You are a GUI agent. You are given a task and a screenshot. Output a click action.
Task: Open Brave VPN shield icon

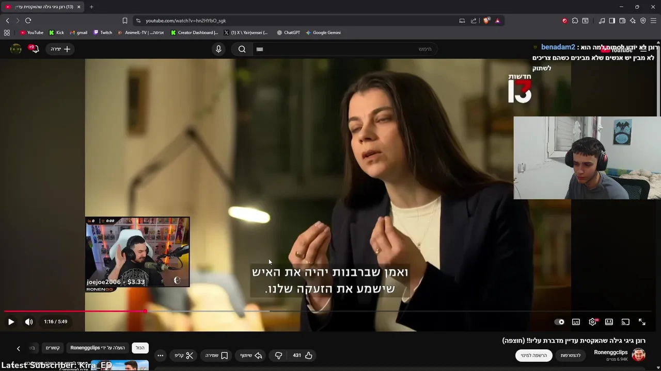click(x=643, y=21)
